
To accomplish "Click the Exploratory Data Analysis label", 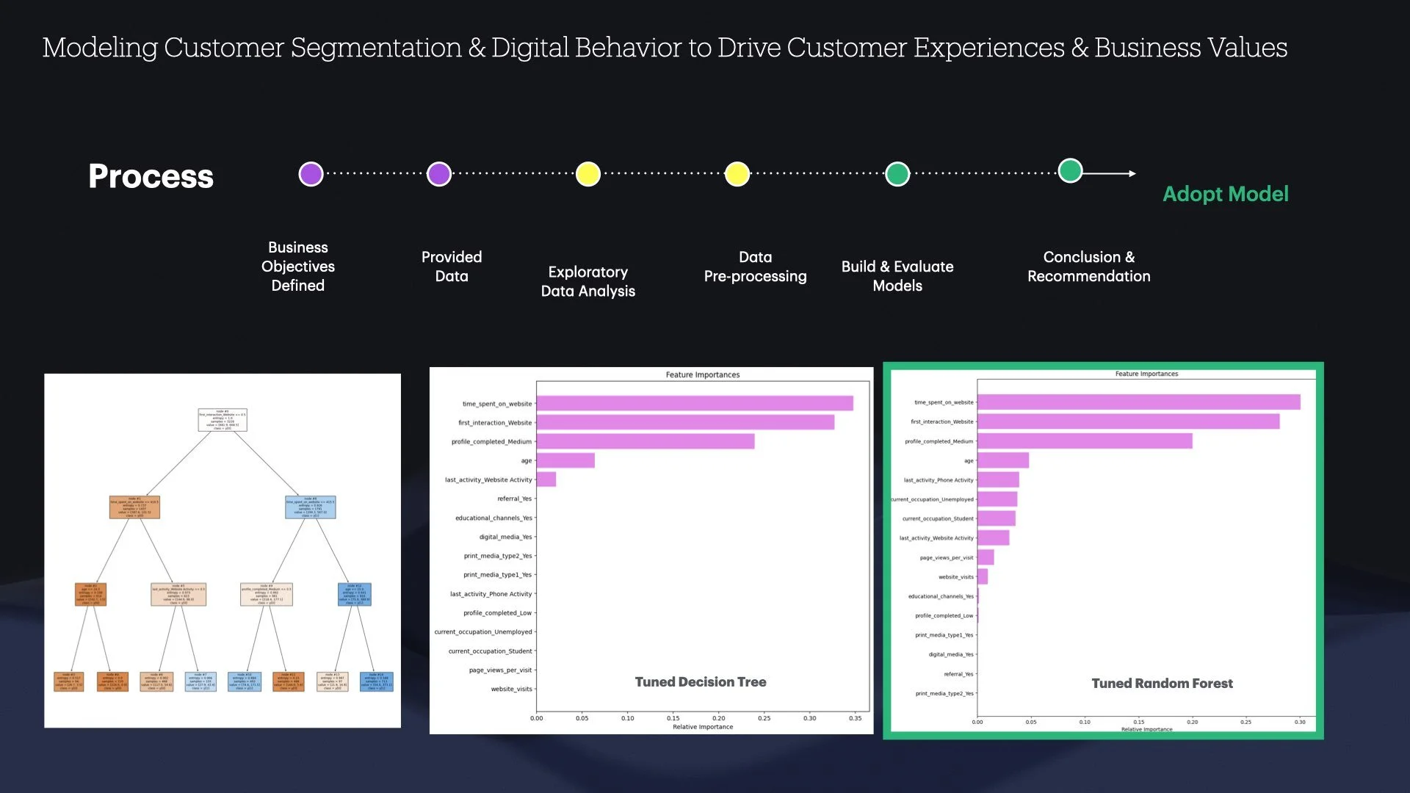I will click(x=587, y=281).
